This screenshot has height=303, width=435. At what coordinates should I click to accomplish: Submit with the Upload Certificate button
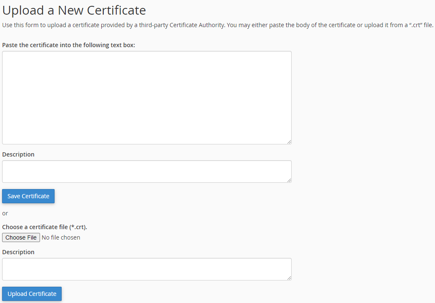pos(32,294)
